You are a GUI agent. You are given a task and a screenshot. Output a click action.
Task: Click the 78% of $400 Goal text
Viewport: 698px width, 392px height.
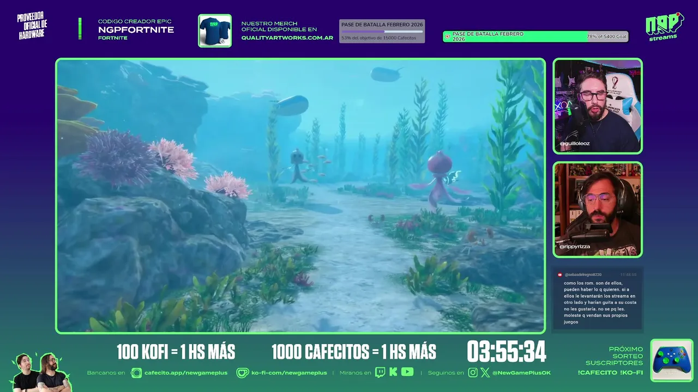[x=606, y=36]
